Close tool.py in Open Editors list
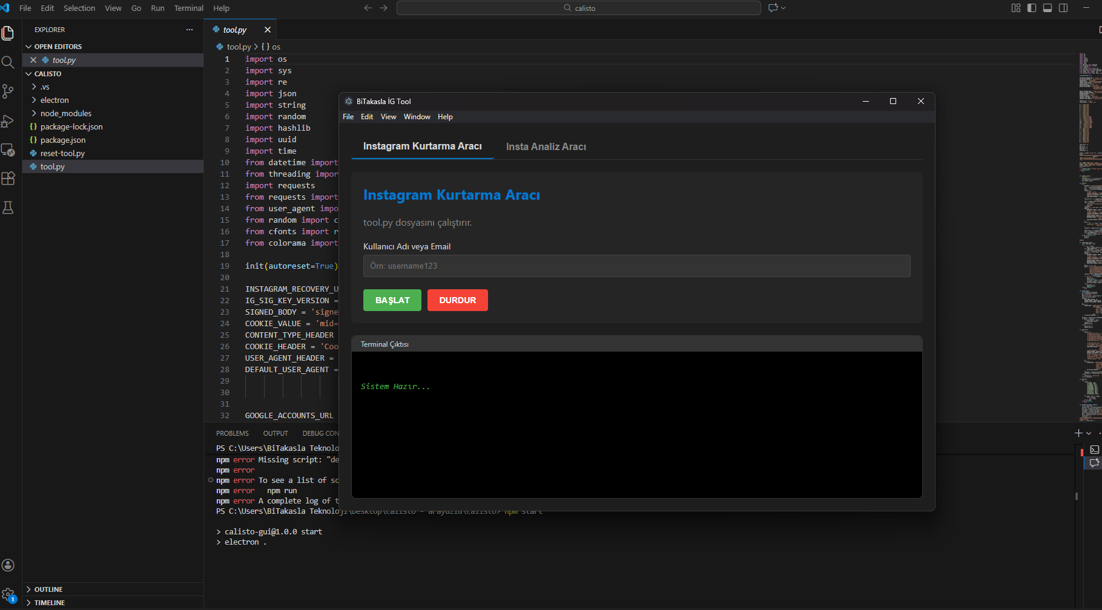 [33, 60]
